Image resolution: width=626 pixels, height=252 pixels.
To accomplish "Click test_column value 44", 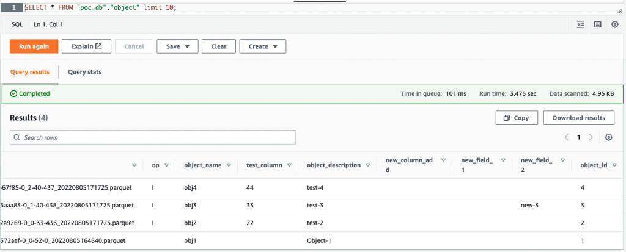I will point(250,187).
